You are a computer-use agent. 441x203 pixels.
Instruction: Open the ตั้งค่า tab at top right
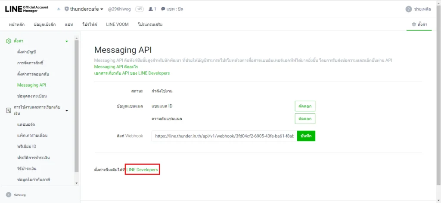[419, 24]
